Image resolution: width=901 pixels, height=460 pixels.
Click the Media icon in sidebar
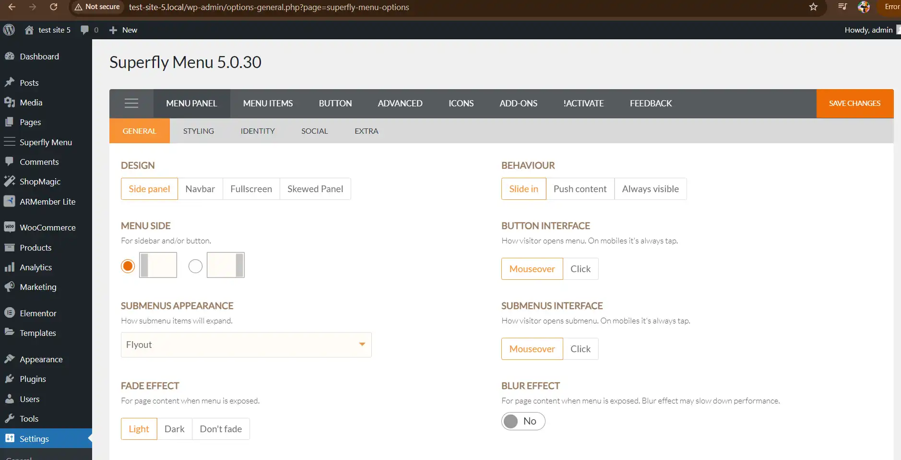[10, 102]
